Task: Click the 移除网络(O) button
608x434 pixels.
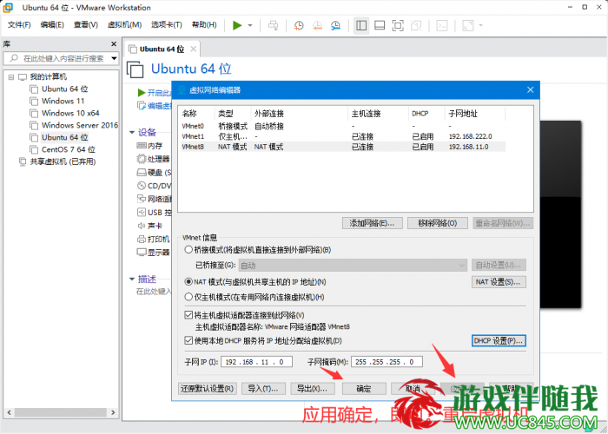Action: (438, 223)
